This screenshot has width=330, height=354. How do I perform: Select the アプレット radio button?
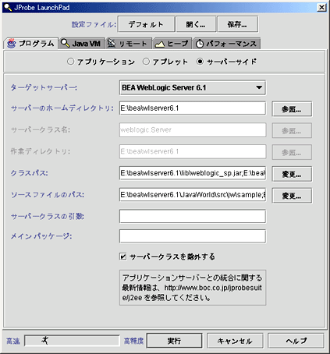(146, 62)
